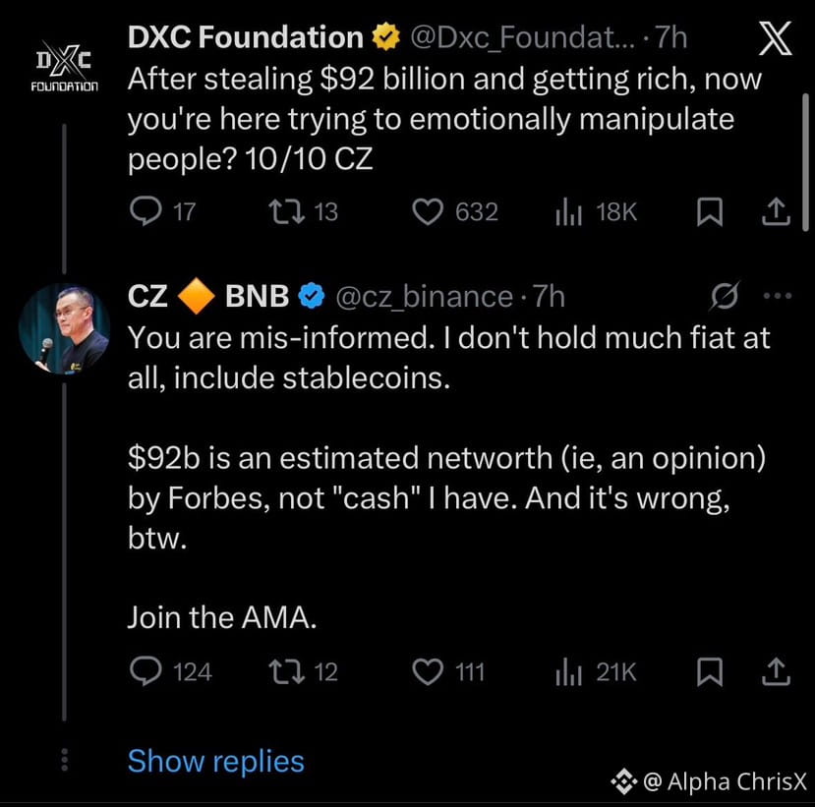Like the DXC Foundation post
This screenshot has width=815, height=807.
tap(428, 211)
